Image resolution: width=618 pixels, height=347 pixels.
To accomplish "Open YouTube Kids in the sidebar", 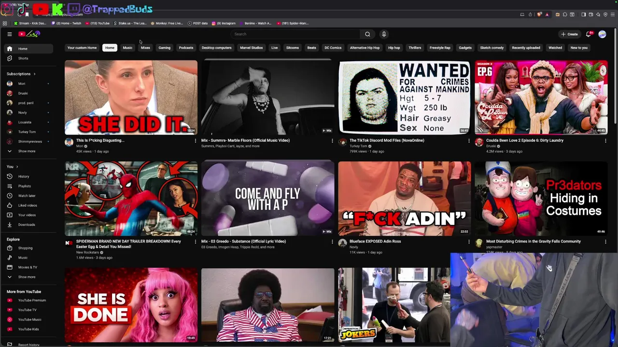I will click(29, 329).
